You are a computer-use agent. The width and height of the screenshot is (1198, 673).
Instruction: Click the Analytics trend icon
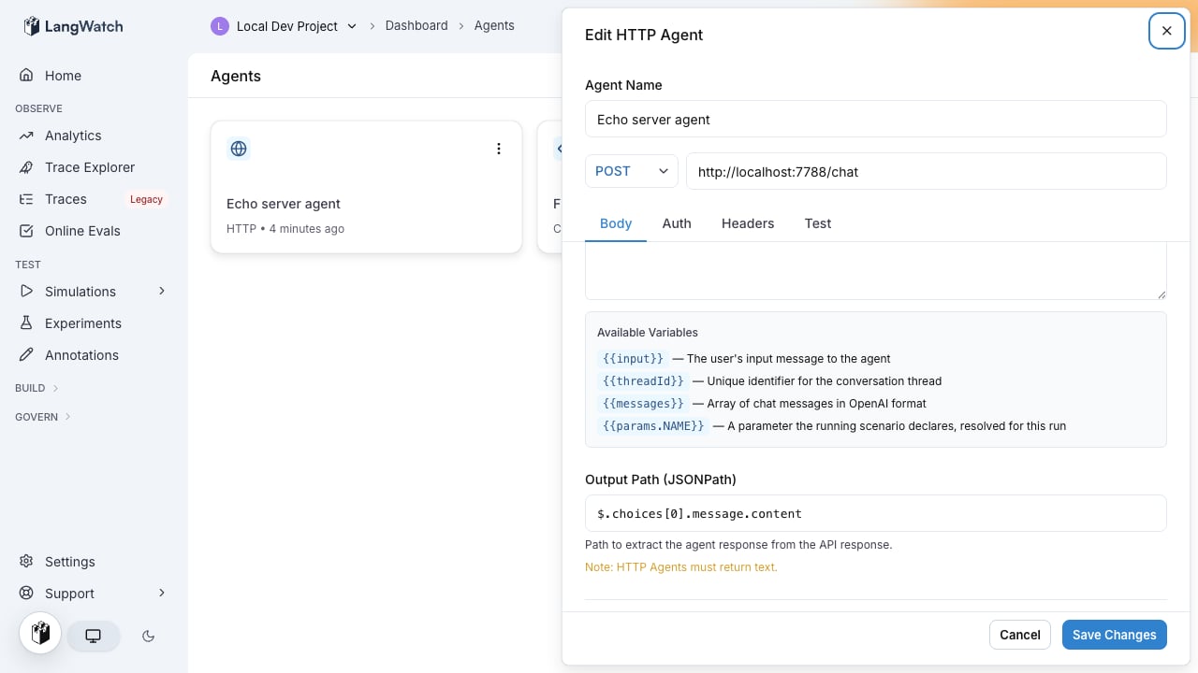(x=26, y=136)
